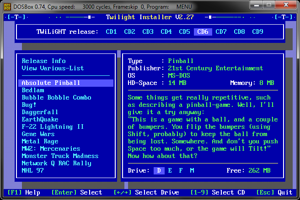
Task: Click the Publisher value 21st Century Entertainment
Action: point(215,68)
